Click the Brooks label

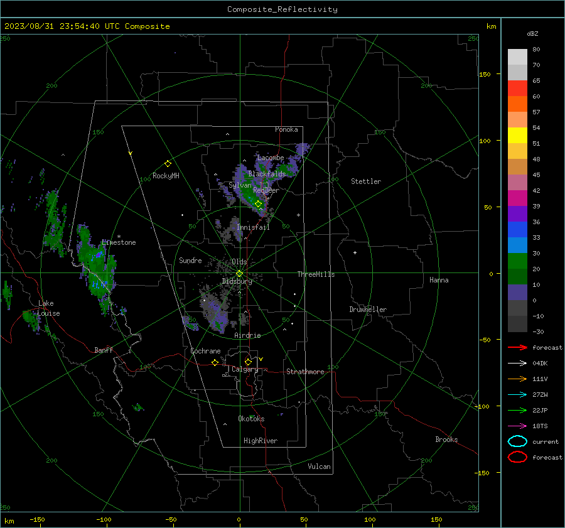pyautogui.click(x=446, y=439)
